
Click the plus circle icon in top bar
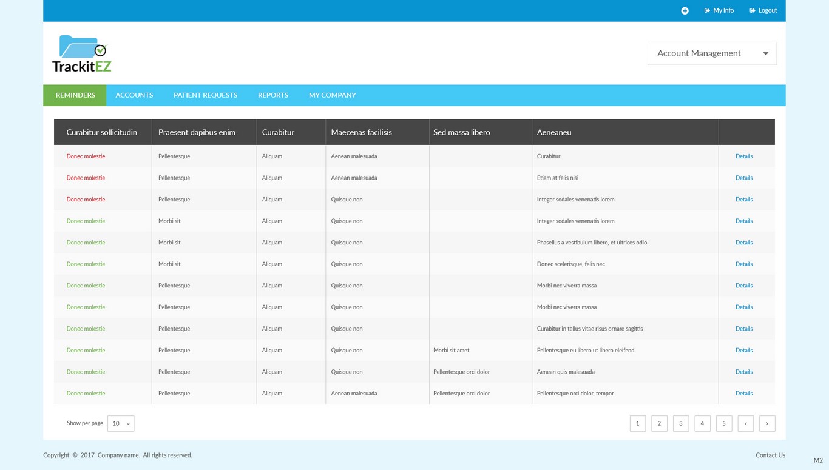[x=685, y=11]
